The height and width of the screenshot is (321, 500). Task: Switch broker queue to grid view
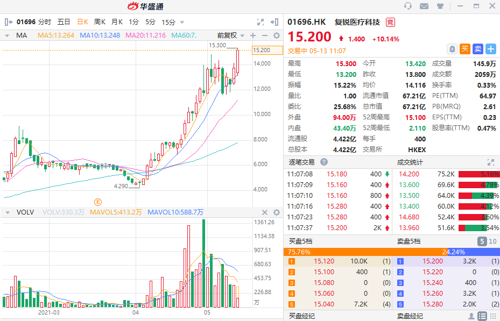click(x=492, y=316)
